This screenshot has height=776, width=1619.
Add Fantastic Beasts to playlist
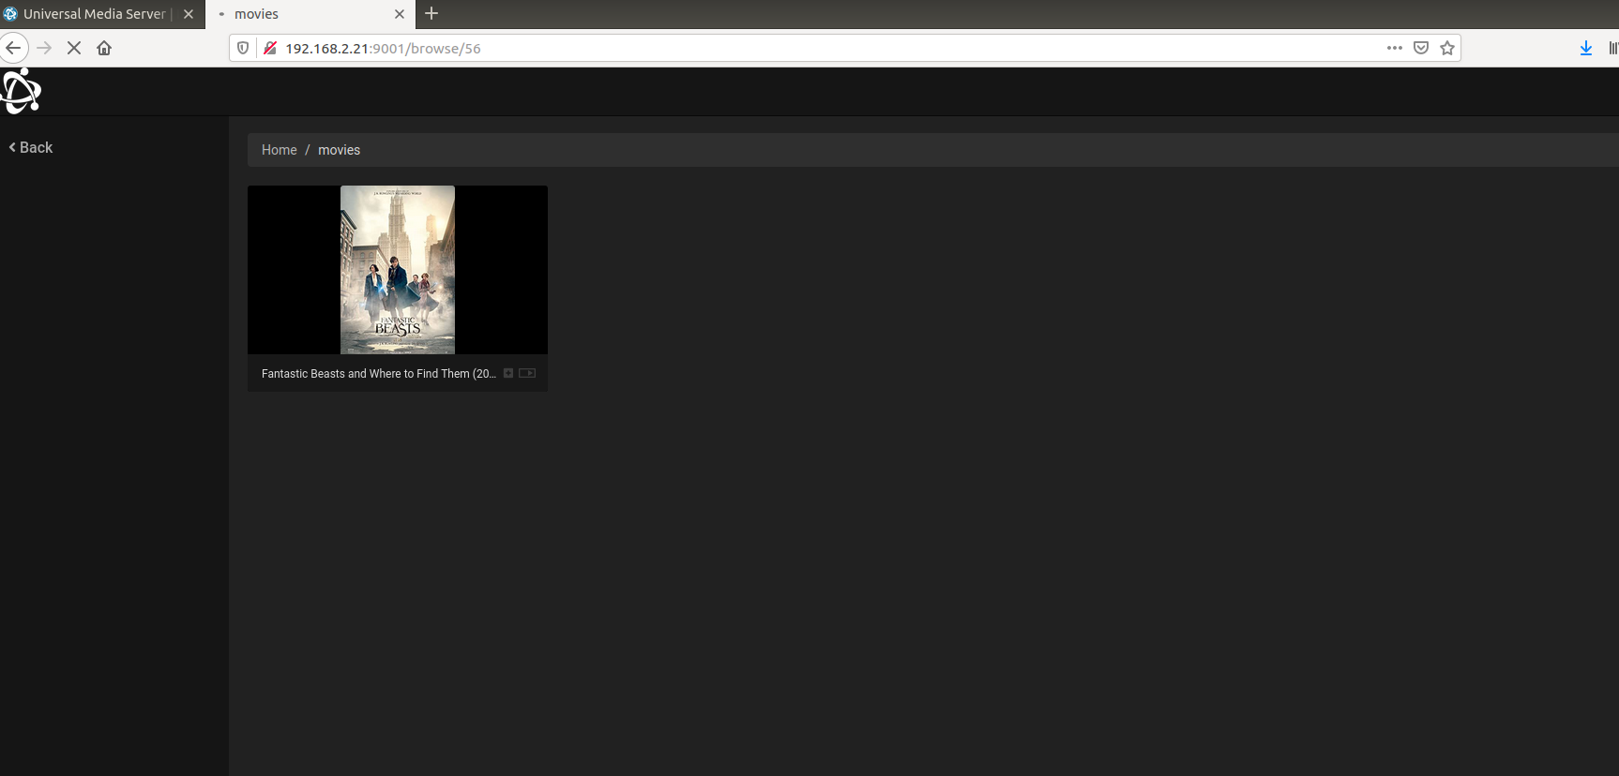click(x=508, y=373)
